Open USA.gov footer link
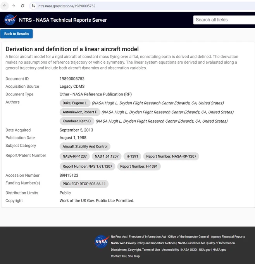Image resolution: width=255 pixels, height=264 pixels. (x=205, y=250)
